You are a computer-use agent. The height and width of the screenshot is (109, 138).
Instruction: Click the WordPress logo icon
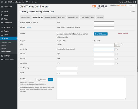point(2,2)
